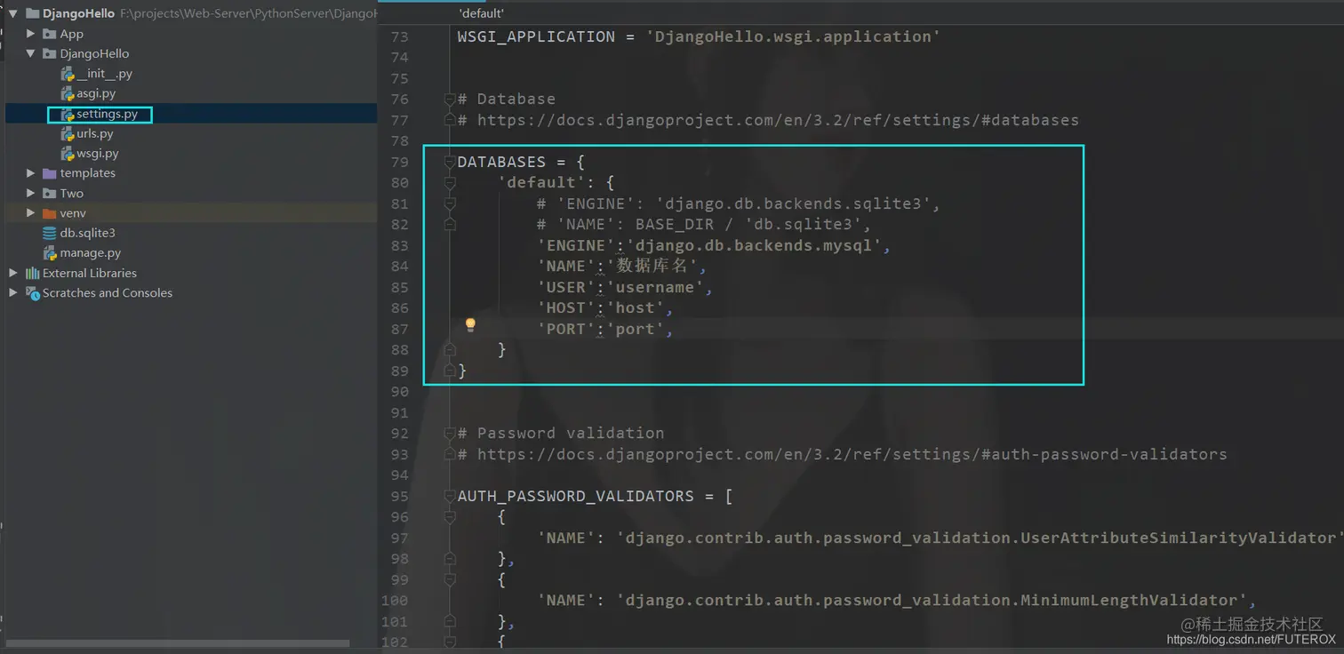Click the 'port' value on line 87
This screenshot has width=1344, height=654.
click(x=636, y=329)
